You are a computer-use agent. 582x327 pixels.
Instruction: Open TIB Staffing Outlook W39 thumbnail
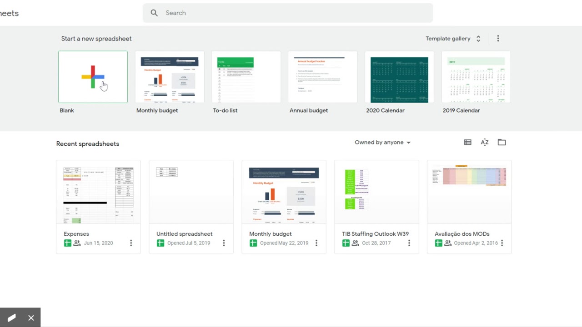click(x=376, y=192)
